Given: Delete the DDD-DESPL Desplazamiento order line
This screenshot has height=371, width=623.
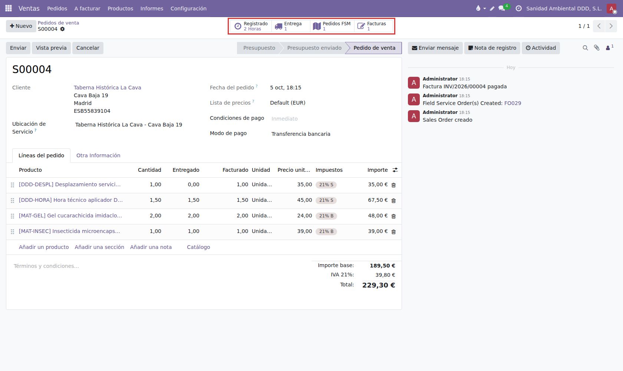Looking at the screenshot, I should point(393,185).
